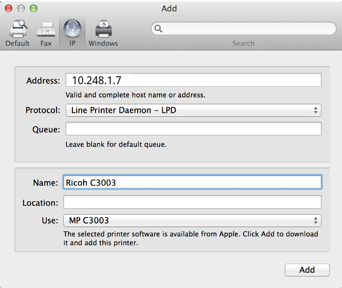Open the Protocol dropdown Line Printer Daemon

(193, 110)
